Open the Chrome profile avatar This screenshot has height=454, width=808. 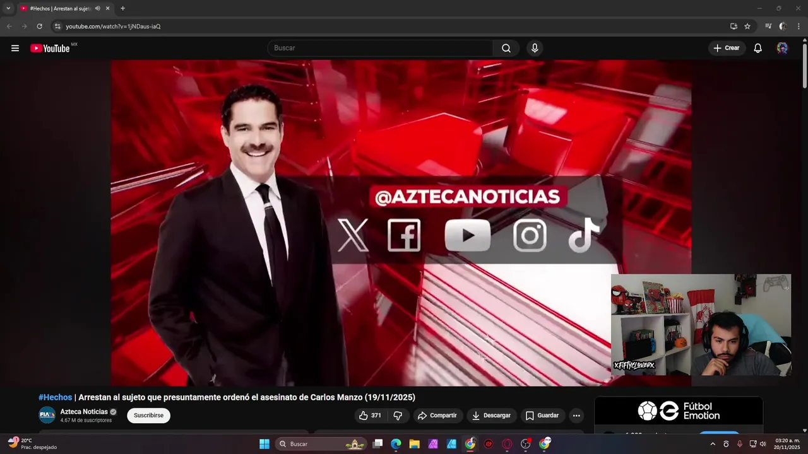783,26
